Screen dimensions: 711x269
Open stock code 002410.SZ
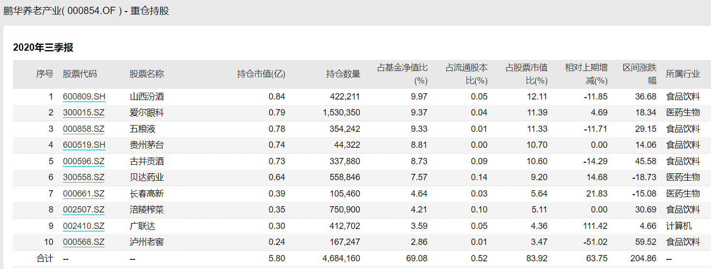pyautogui.click(x=84, y=226)
